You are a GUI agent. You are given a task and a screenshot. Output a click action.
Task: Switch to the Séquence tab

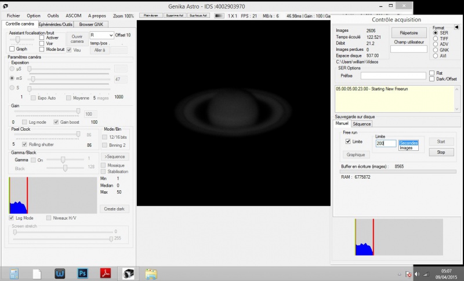[361, 124]
